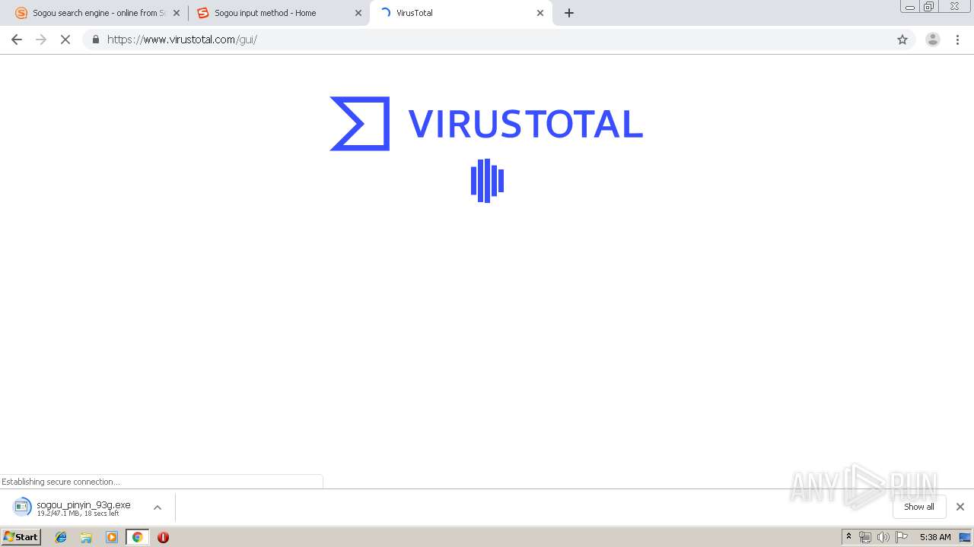Open Windows Media Player from taskbar
The width and height of the screenshot is (974, 547).
pos(112,537)
